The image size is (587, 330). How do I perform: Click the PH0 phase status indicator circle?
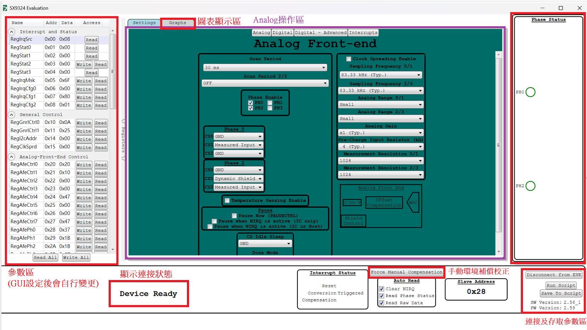click(530, 92)
